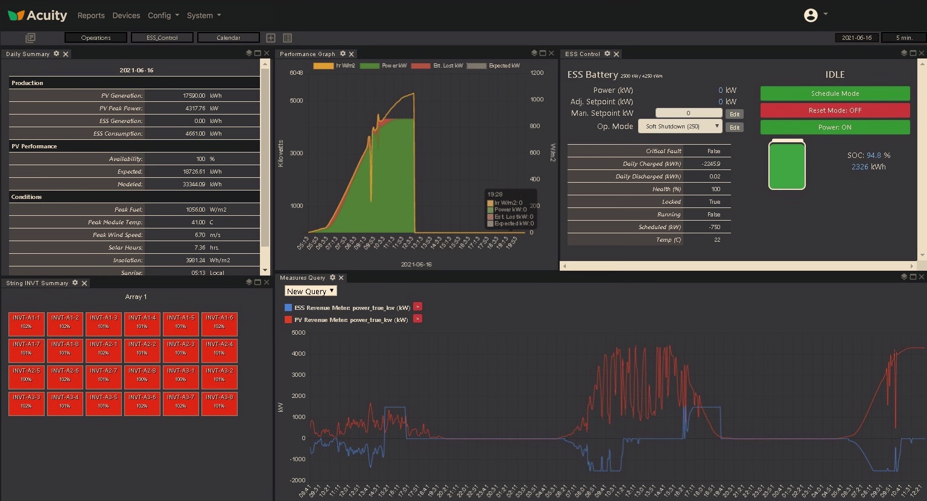The image size is (927, 501).
Task: Open Daily Summary panel settings gear
Action: click(x=57, y=54)
